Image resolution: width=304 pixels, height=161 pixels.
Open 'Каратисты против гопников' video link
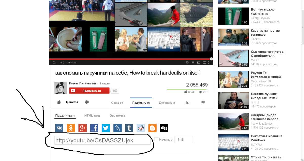(x=265, y=33)
